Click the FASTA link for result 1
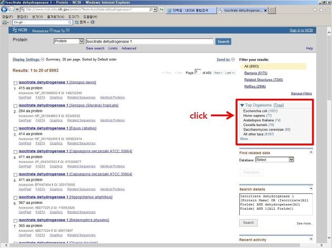This screenshot has width=332, height=248. click(40, 98)
